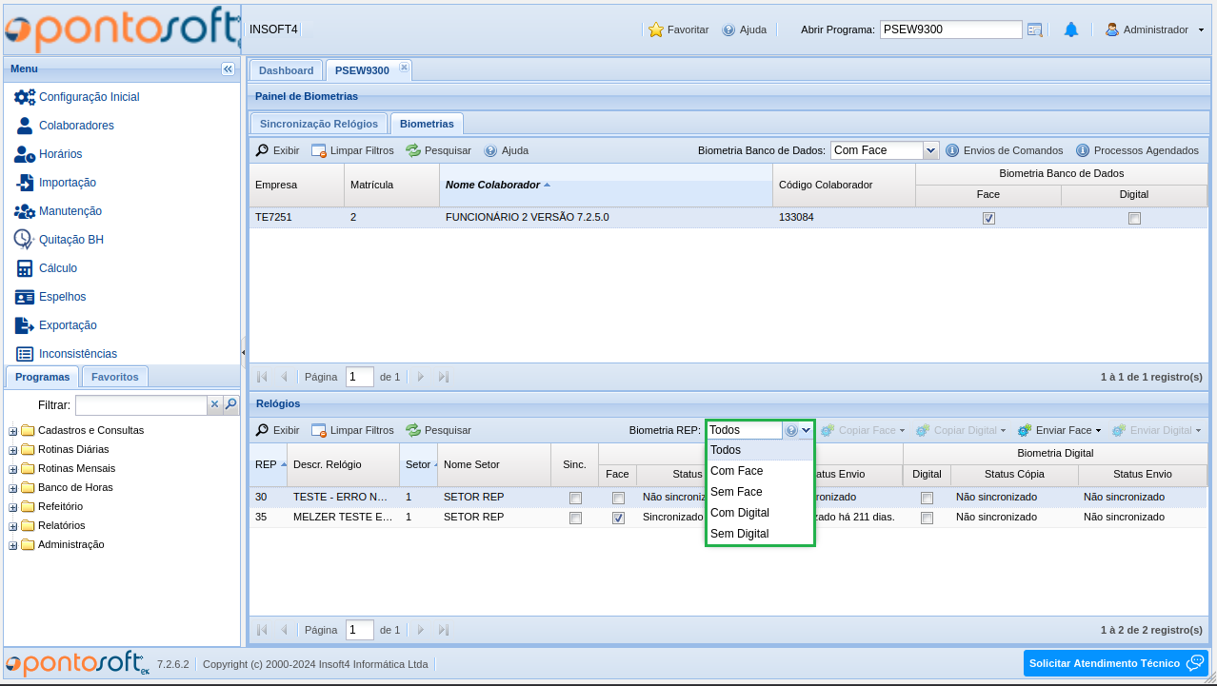This screenshot has width=1217, height=686.
Task: Select 'Com Digital' from the dropdown list
Action: tap(740, 513)
